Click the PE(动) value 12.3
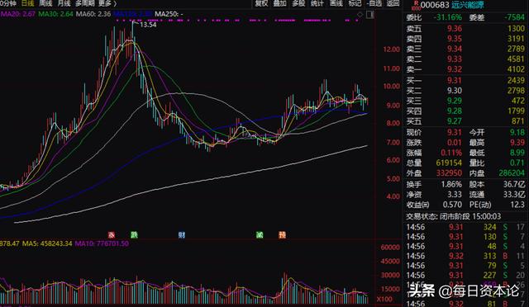 (x=518, y=205)
